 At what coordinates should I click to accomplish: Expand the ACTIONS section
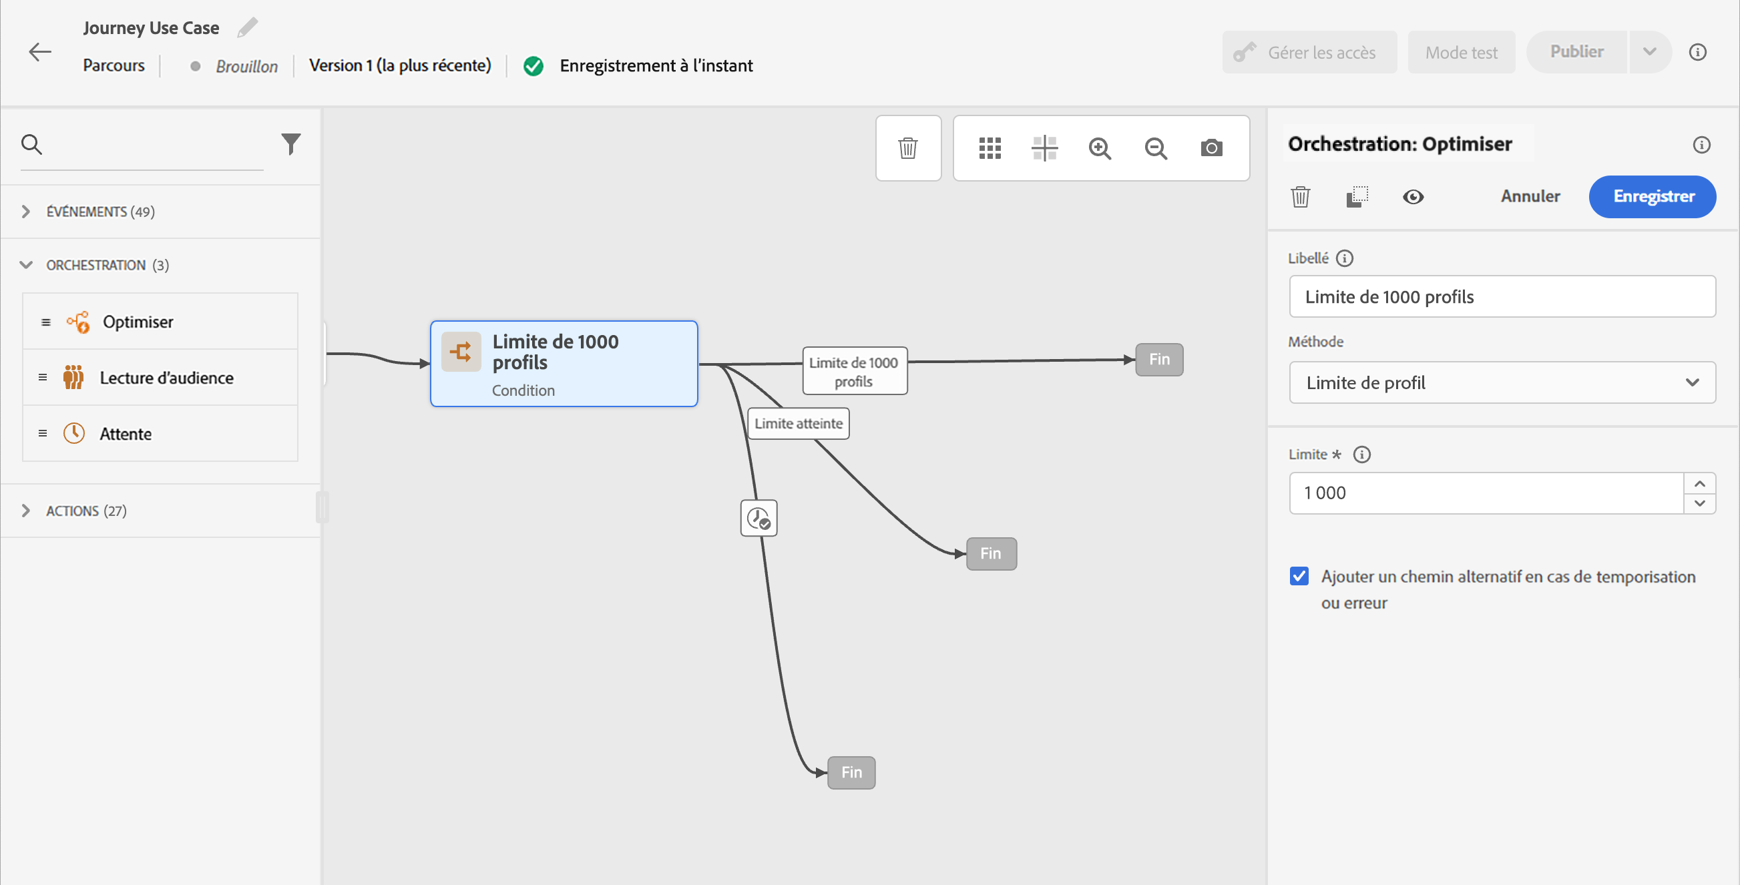tap(26, 511)
